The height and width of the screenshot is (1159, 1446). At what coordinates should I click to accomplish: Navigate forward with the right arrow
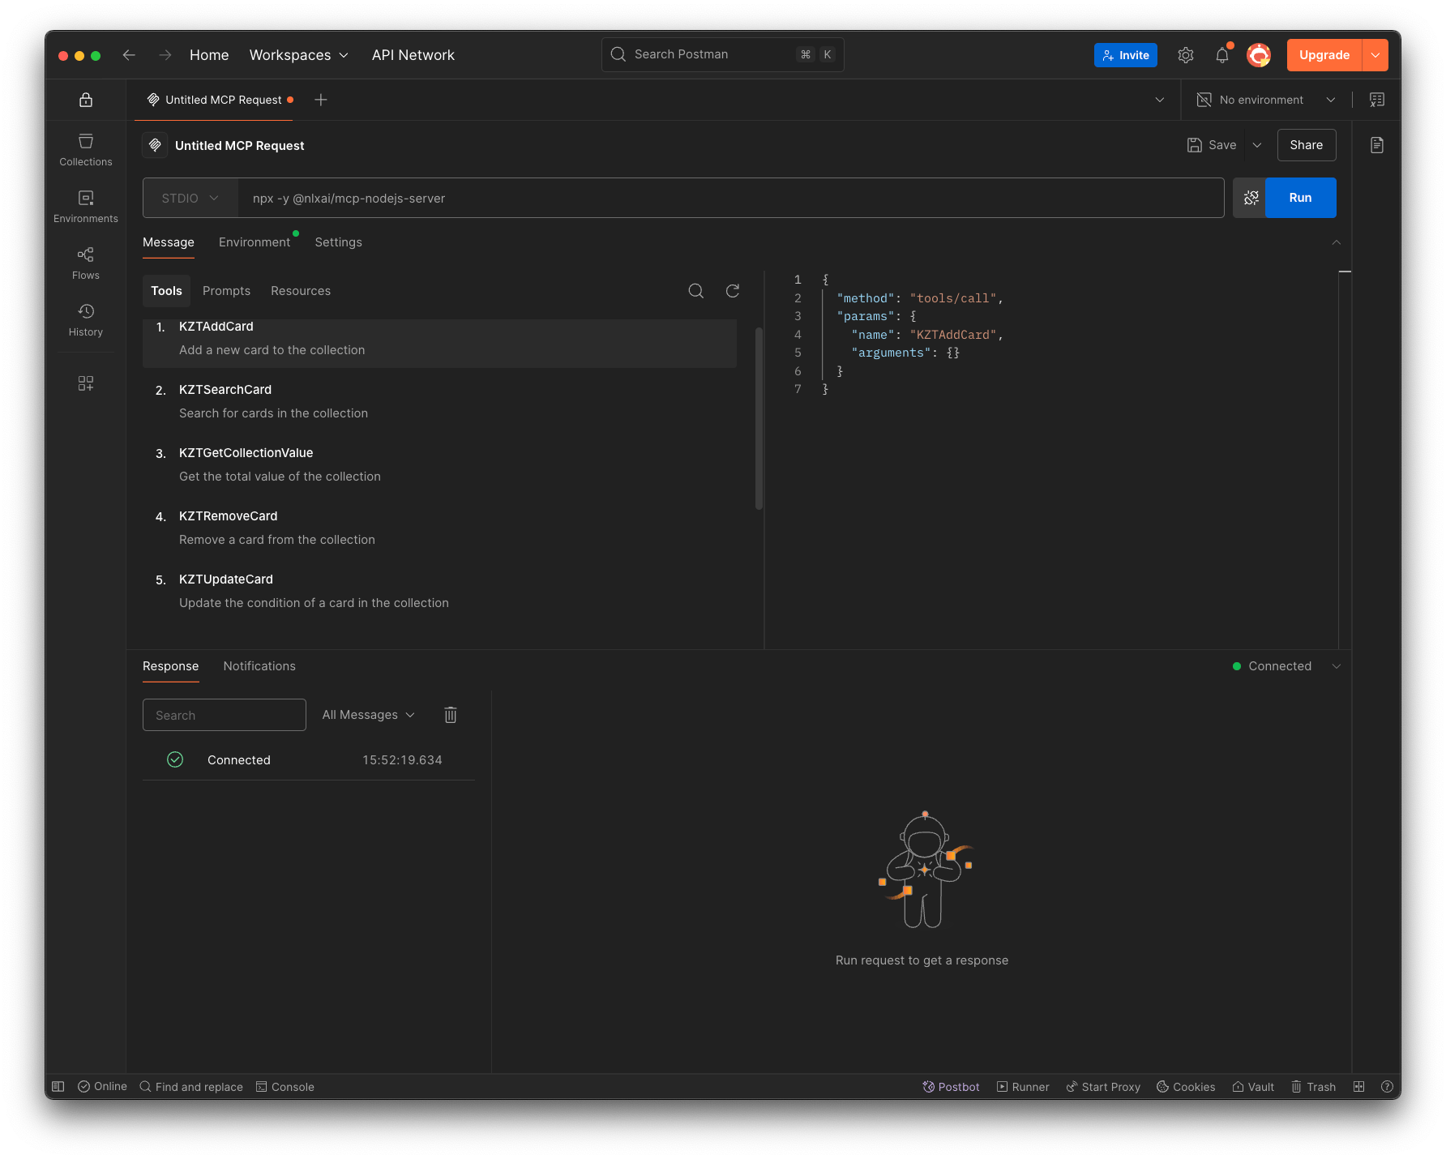point(165,55)
